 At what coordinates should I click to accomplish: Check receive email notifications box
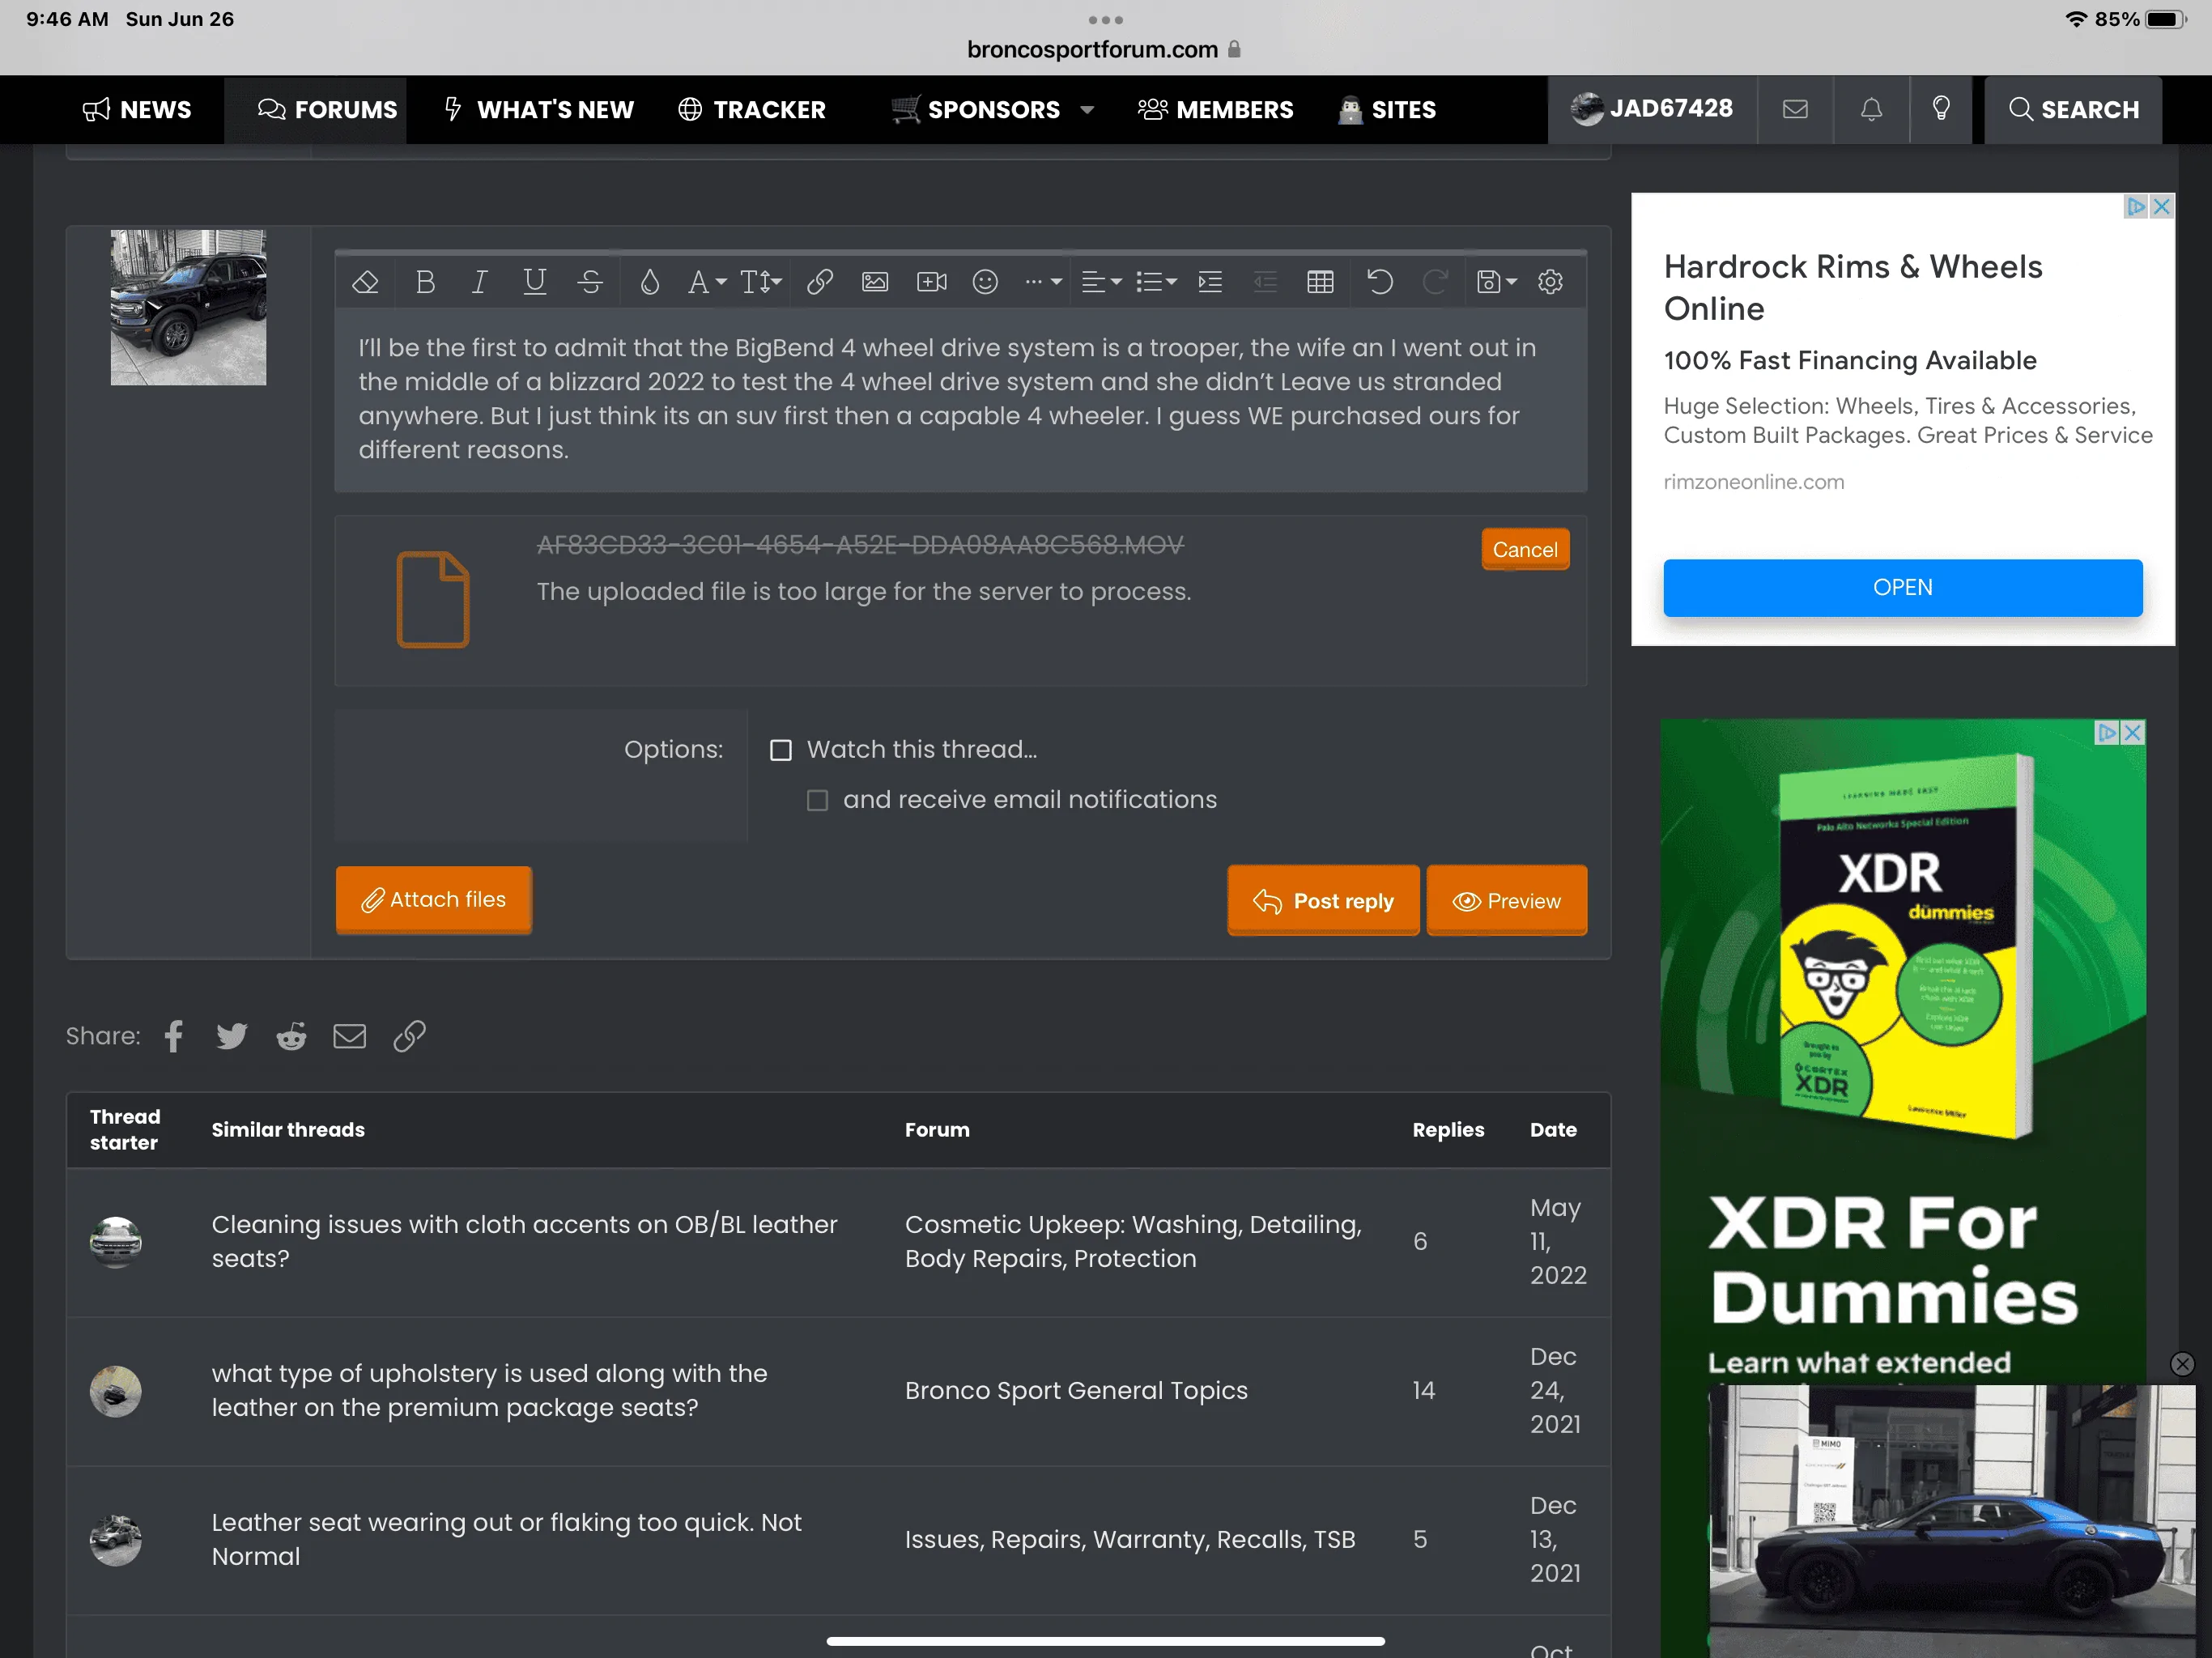(817, 800)
